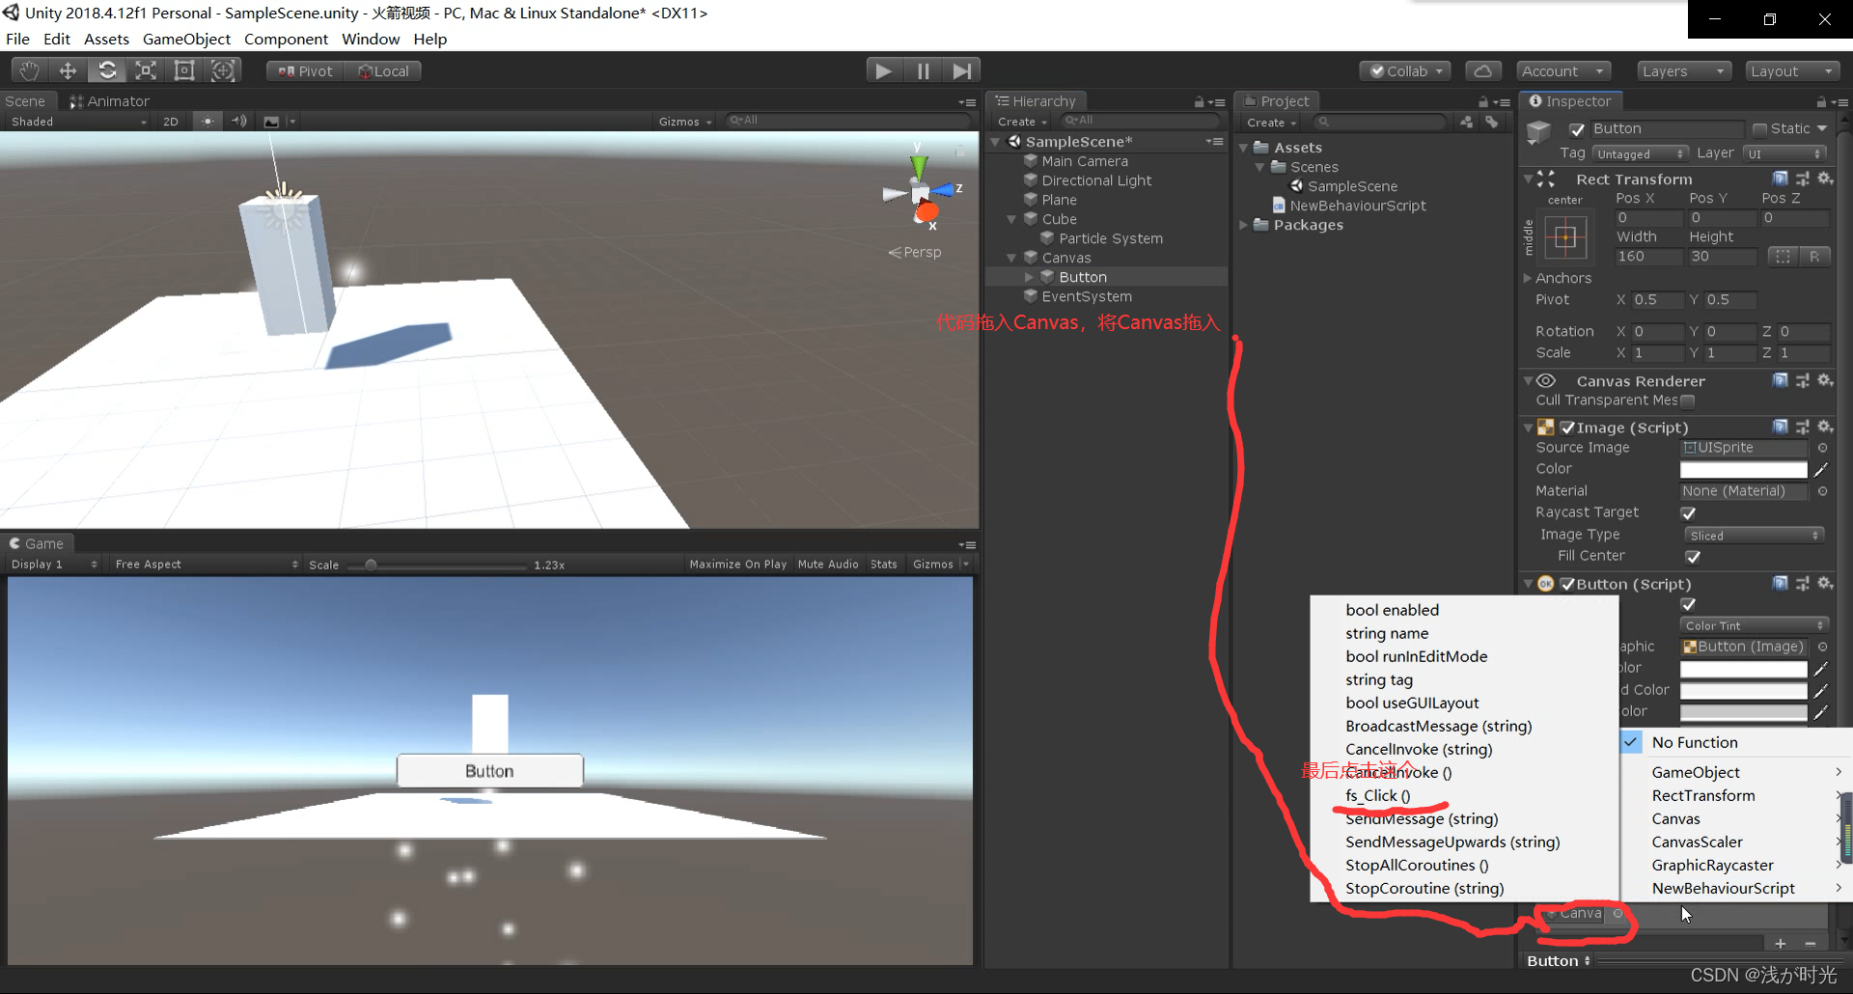Select Particle System in Hierarchy
Image resolution: width=1853 pixels, height=994 pixels.
click(x=1110, y=238)
